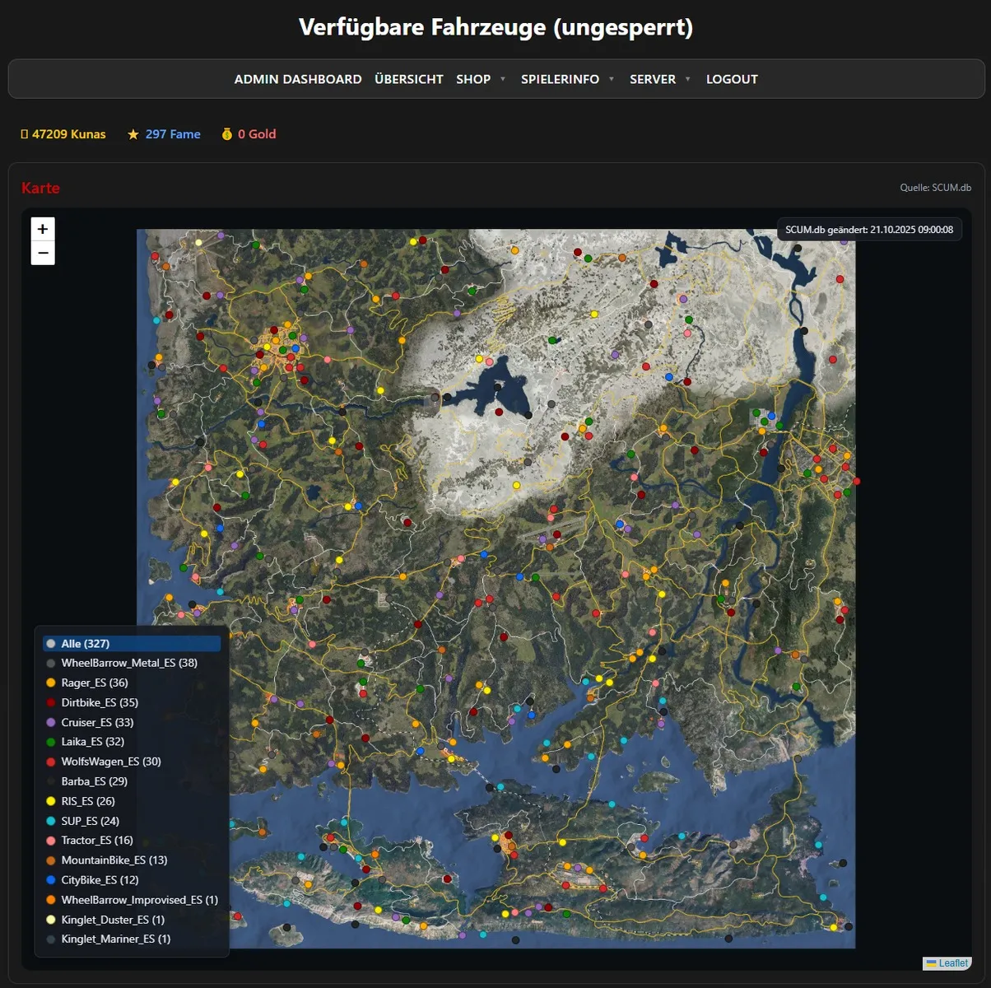The image size is (991, 988).
Task: Click the Gold money bag icon
Action: [227, 134]
